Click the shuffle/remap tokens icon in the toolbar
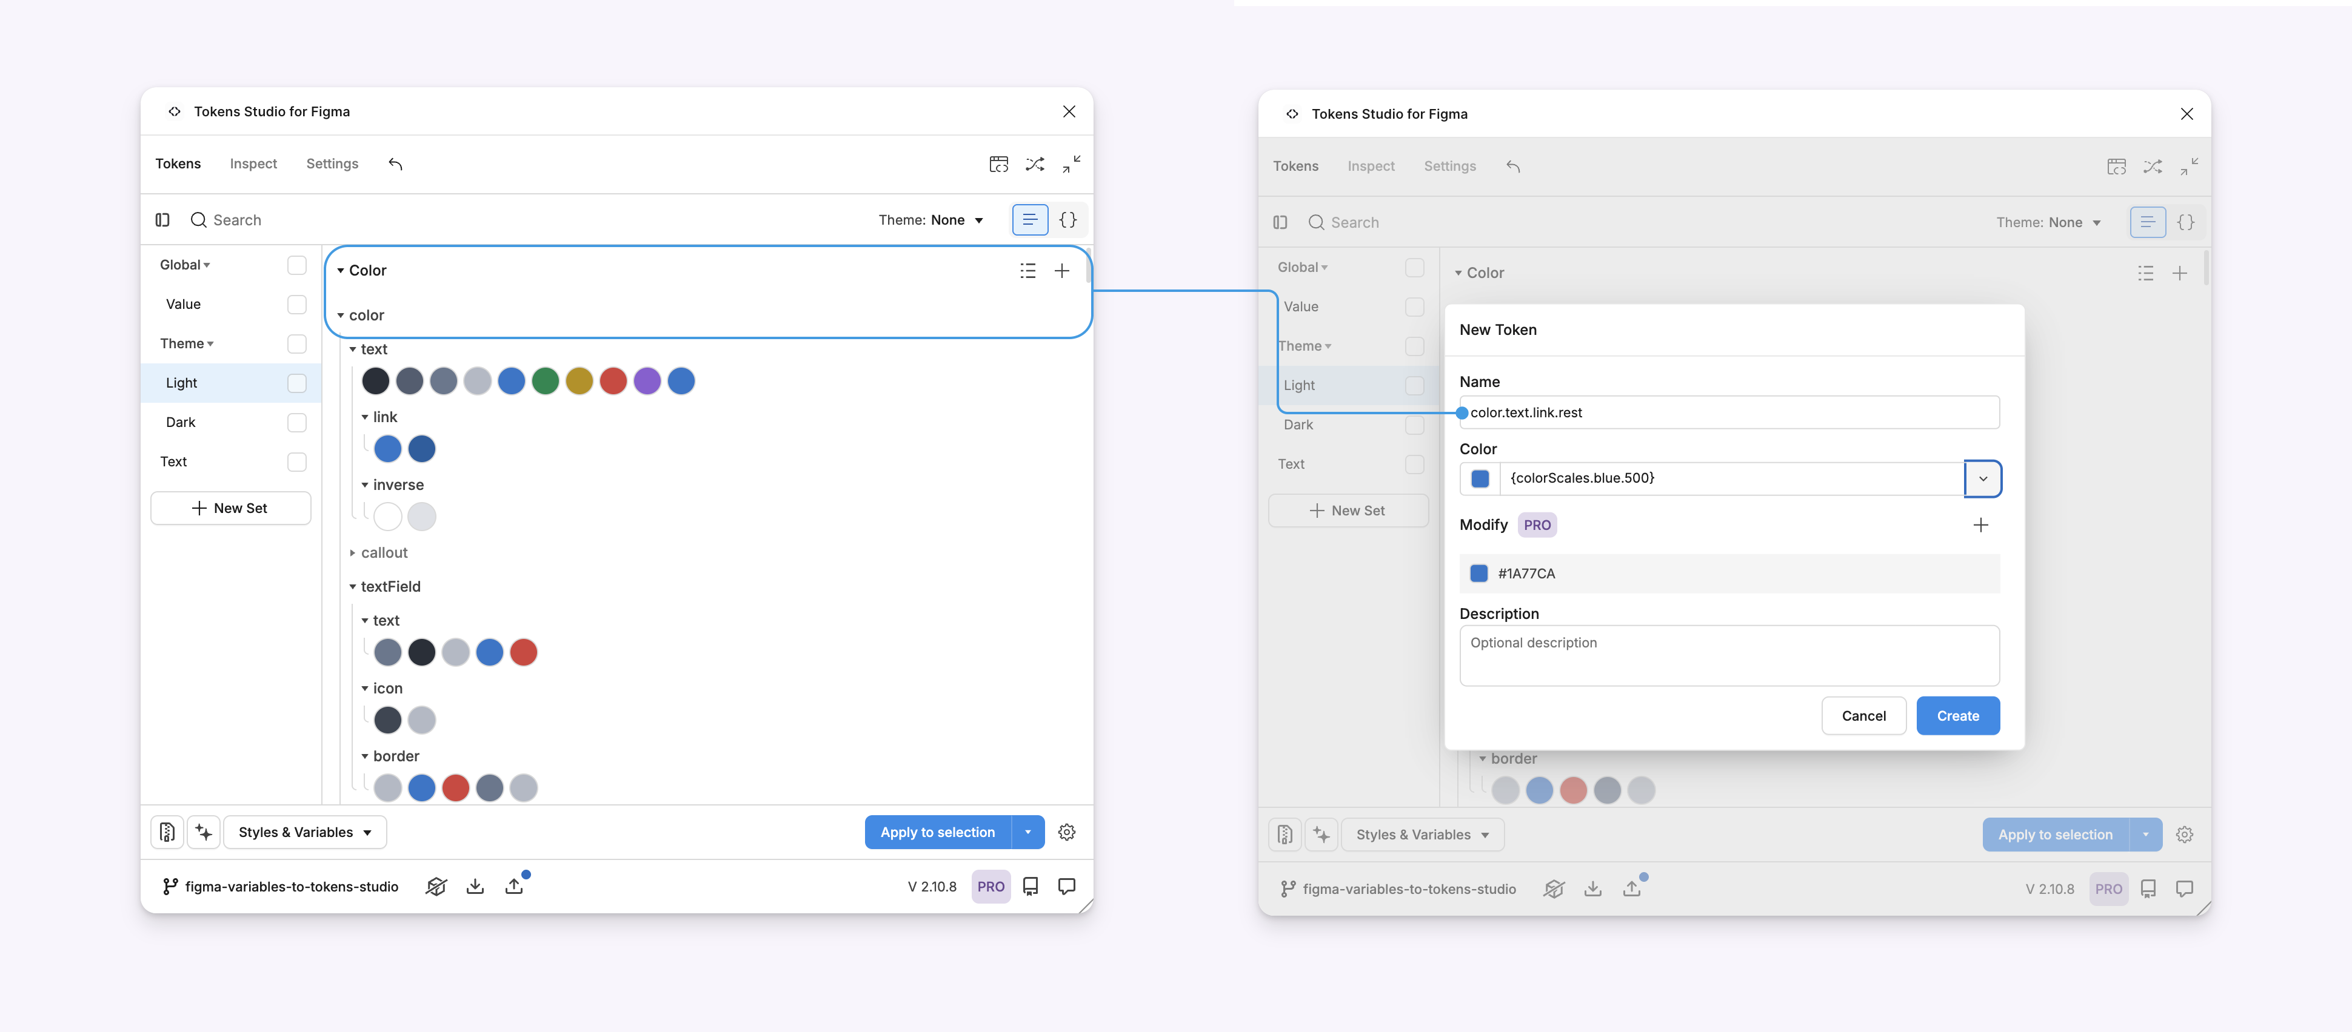The height and width of the screenshot is (1032, 2352). pos(1035,164)
